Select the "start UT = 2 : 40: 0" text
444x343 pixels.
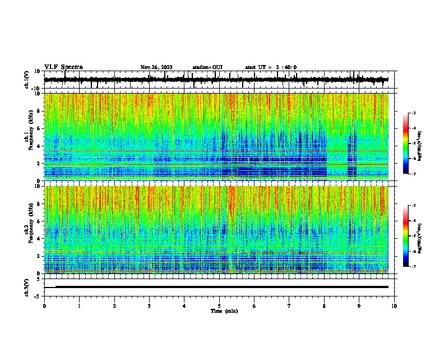(271, 67)
